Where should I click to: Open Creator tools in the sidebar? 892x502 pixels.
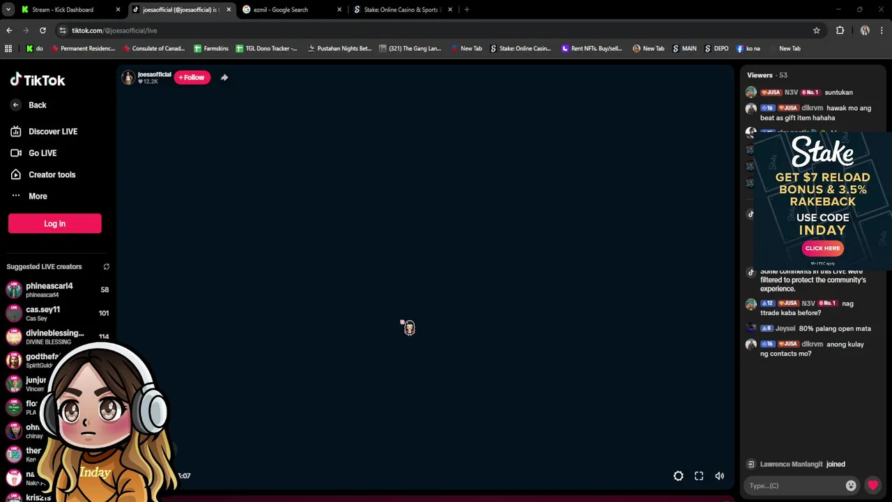43,174
